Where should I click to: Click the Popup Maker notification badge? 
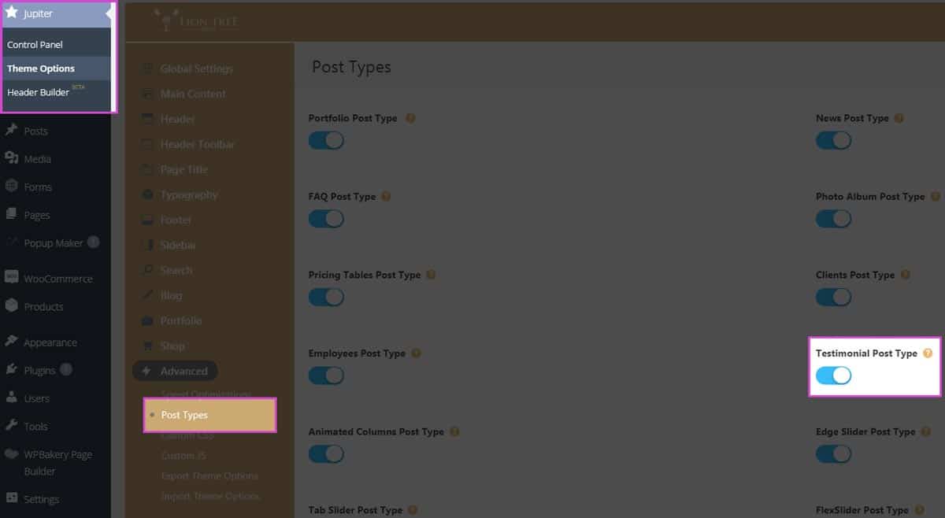click(94, 242)
